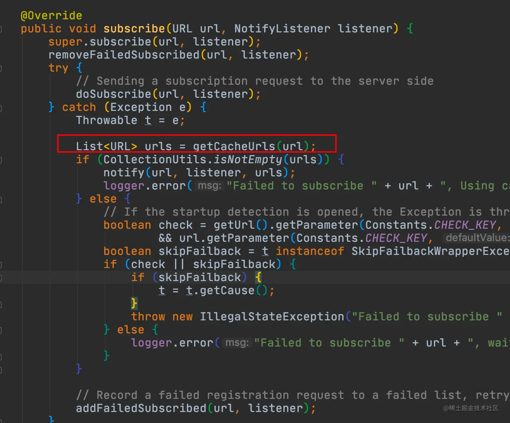Place cursor on the addFailedSubscribed call
Image resolution: width=510 pixels, height=423 pixels.
[141, 408]
